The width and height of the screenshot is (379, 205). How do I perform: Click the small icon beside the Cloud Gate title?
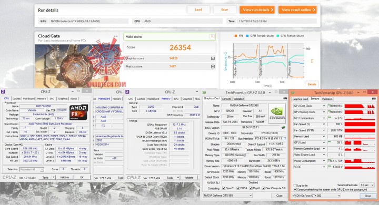(x=116, y=36)
